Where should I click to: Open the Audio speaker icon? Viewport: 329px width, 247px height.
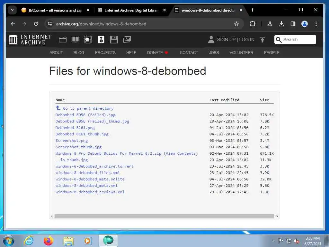click(101, 40)
